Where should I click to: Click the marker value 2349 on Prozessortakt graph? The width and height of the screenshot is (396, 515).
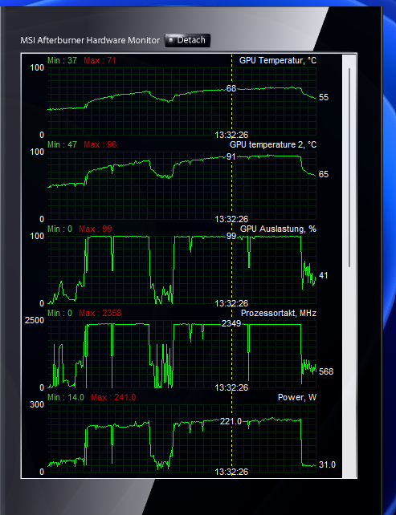coord(231,324)
